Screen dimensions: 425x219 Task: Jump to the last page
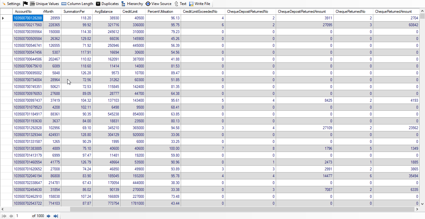pos(56,216)
